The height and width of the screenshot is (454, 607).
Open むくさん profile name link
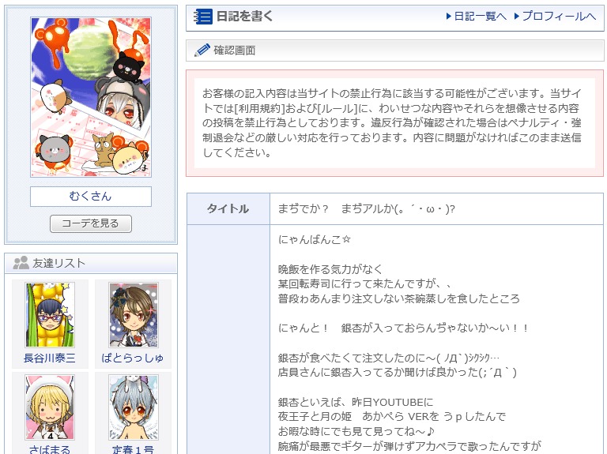pos(91,197)
